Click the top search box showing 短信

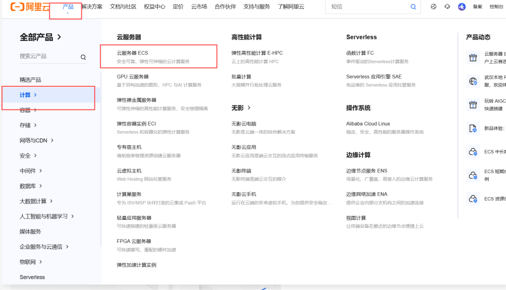point(368,7)
